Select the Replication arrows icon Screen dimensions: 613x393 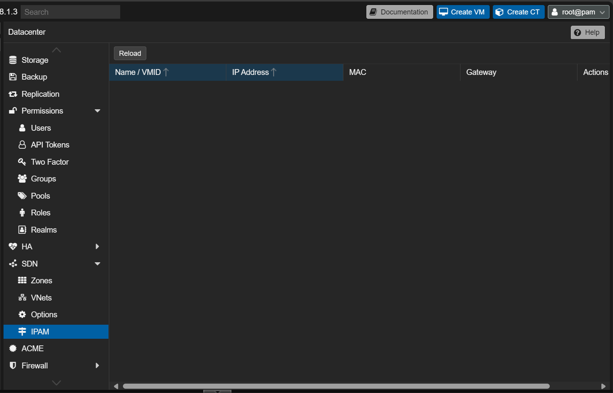pyautogui.click(x=13, y=94)
